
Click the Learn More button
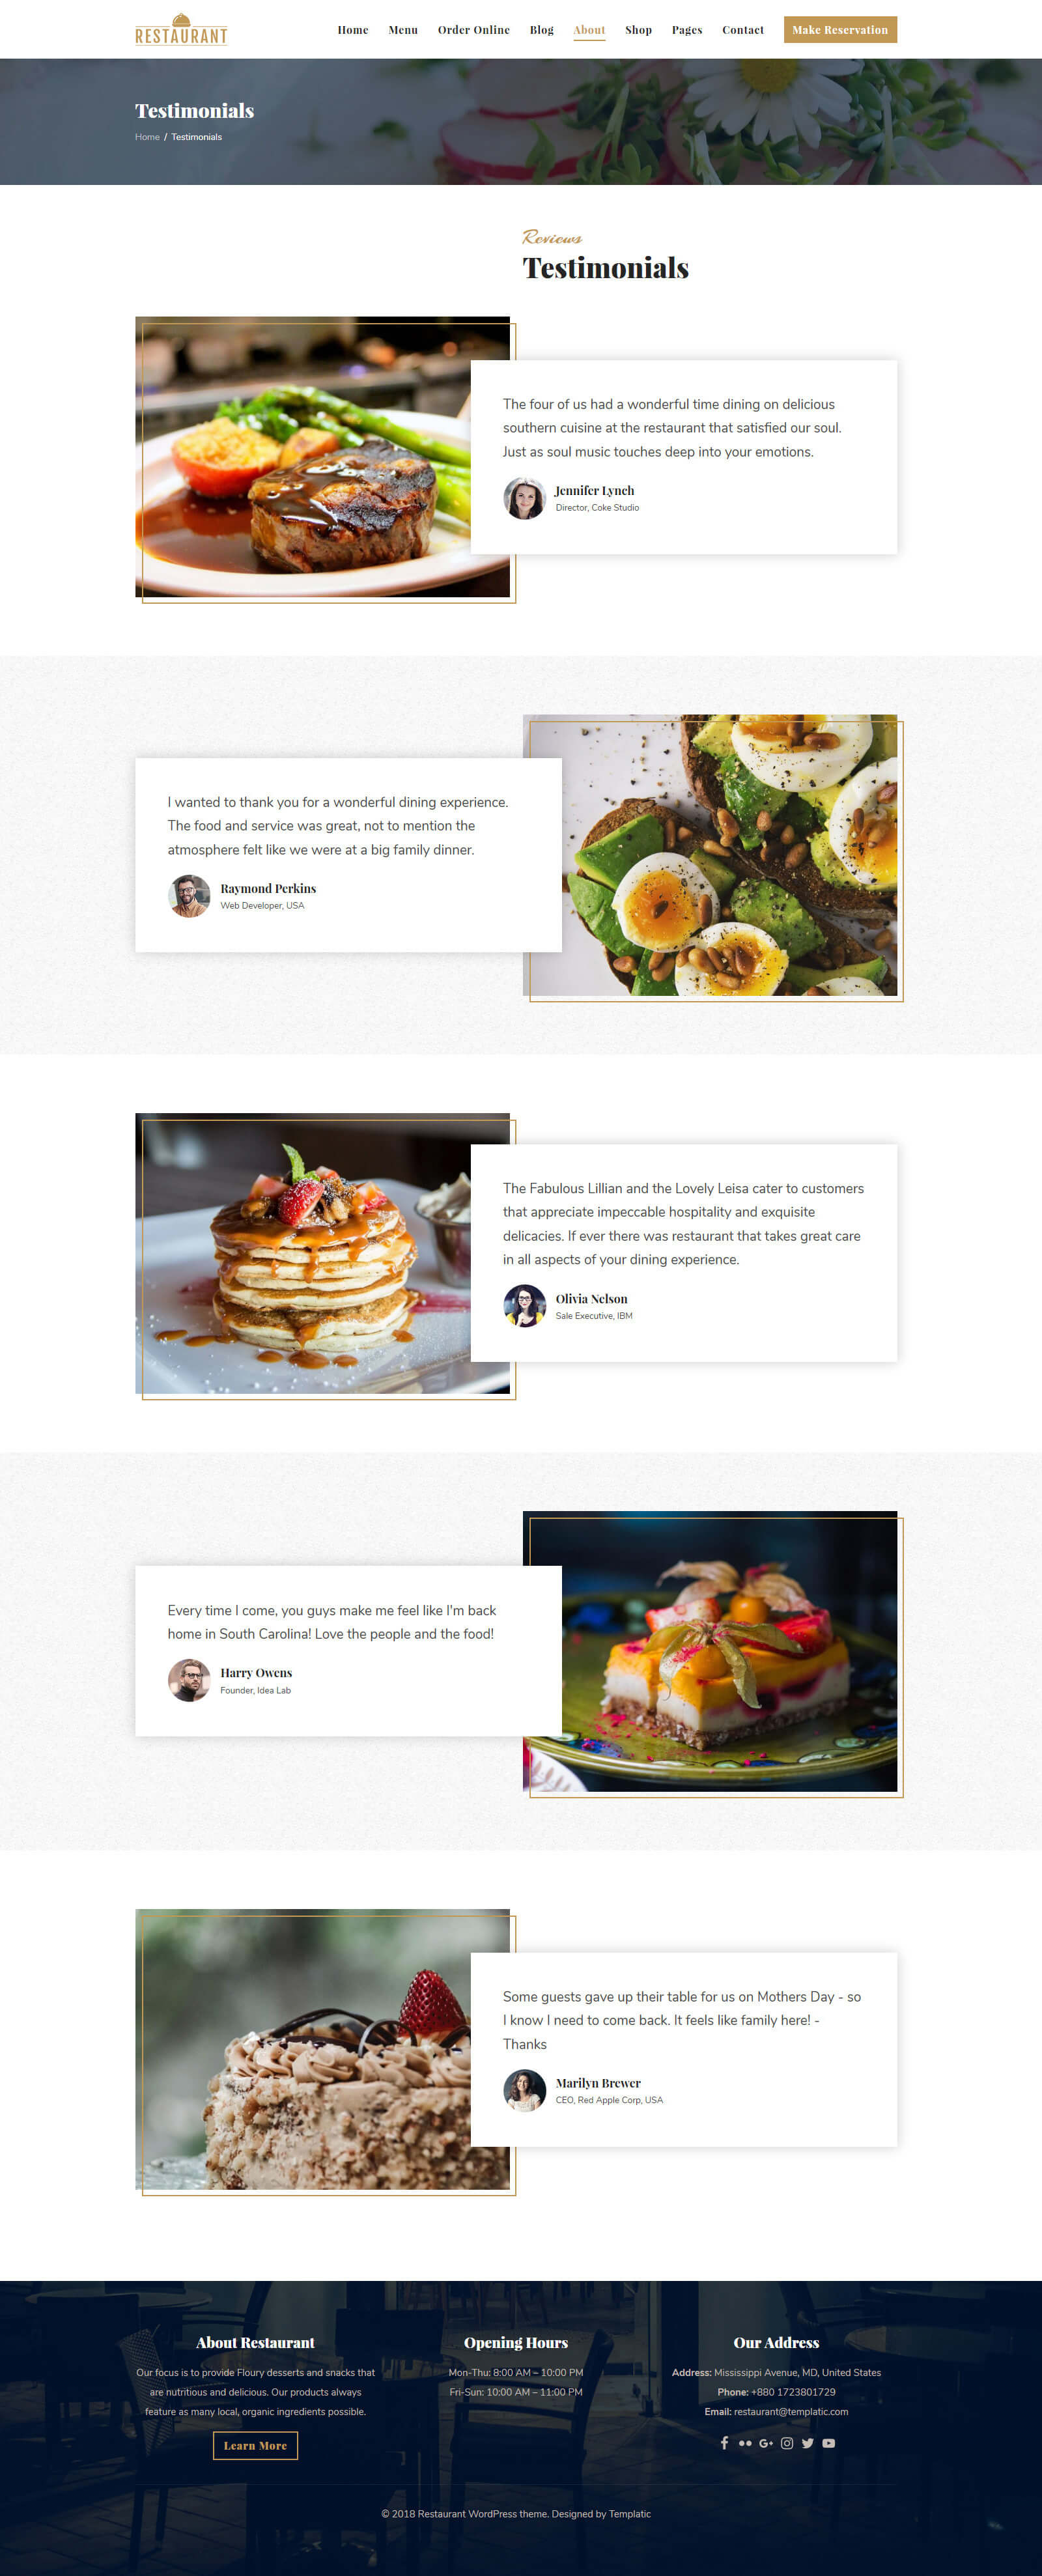[255, 2445]
